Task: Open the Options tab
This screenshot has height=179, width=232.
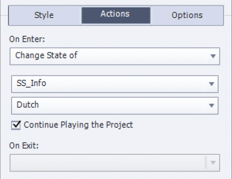Action: tap(187, 15)
